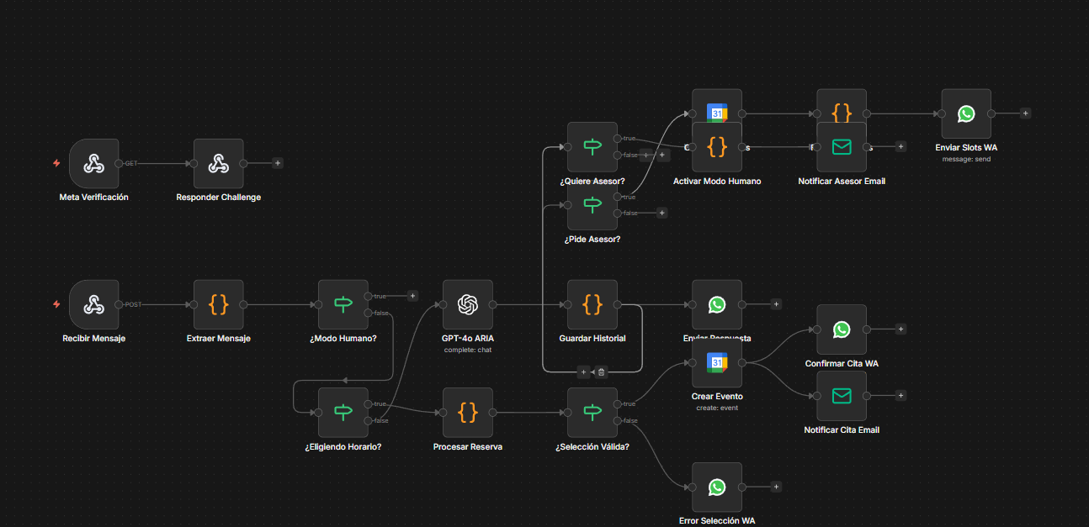Image resolution: width=1089 pixels, height=527 pixels.
Task: Open the GPT-4o ARIA OpenAI node
Action: click(x=467, y=305)
